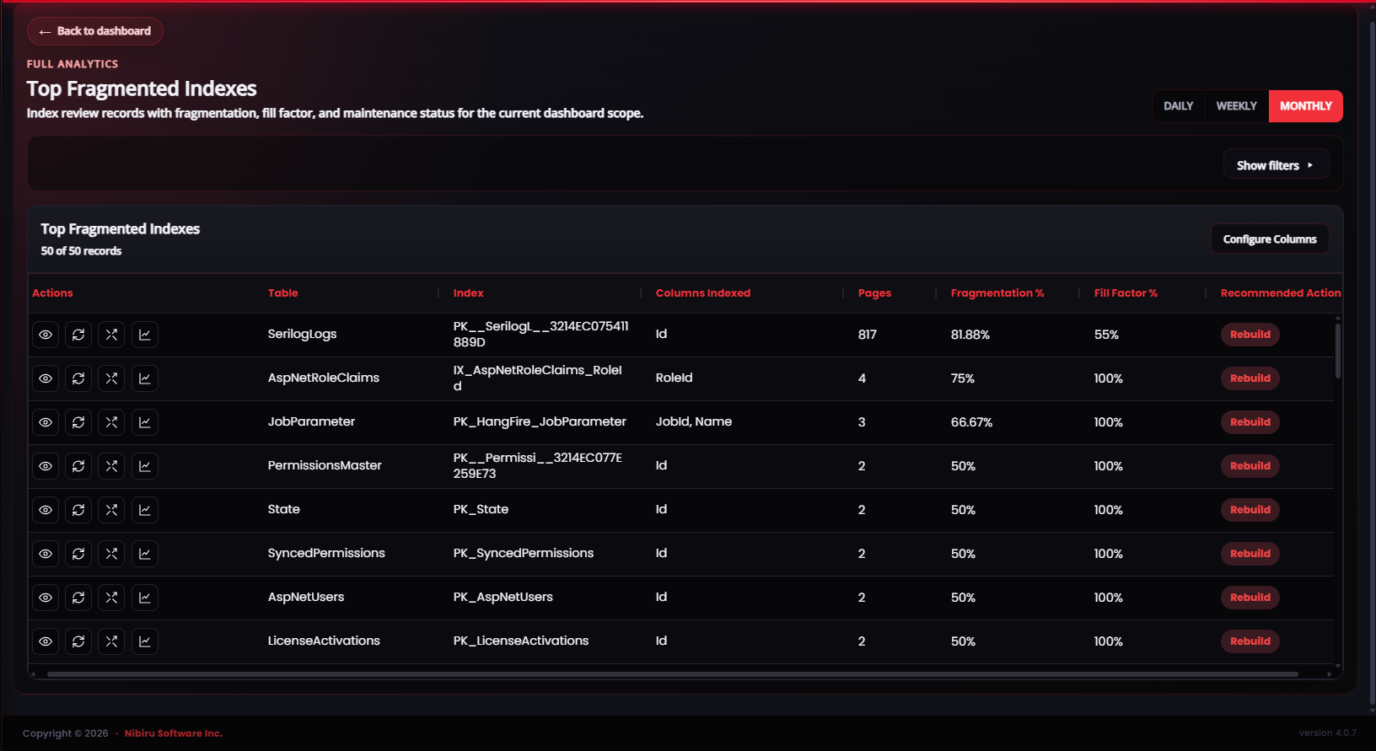Click Rebuild badge for SerilogLogs row
The image size is (1376, 751).
[1250, 335]
